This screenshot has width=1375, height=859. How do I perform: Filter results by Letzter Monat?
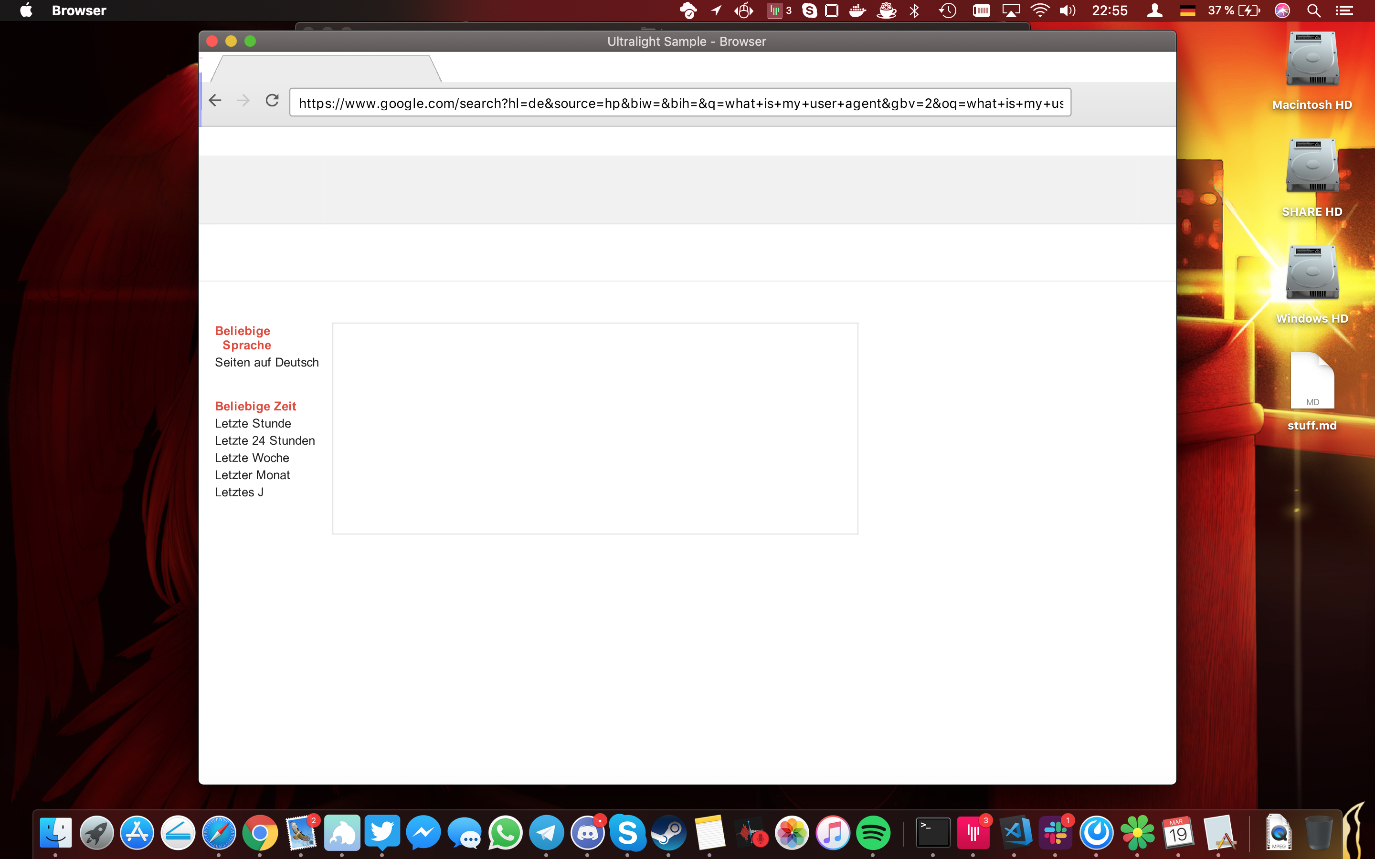pos(252,475)
